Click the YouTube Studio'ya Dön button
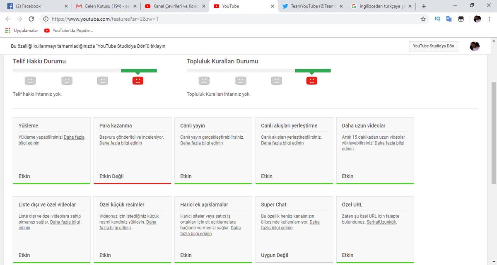 point(433,46)
